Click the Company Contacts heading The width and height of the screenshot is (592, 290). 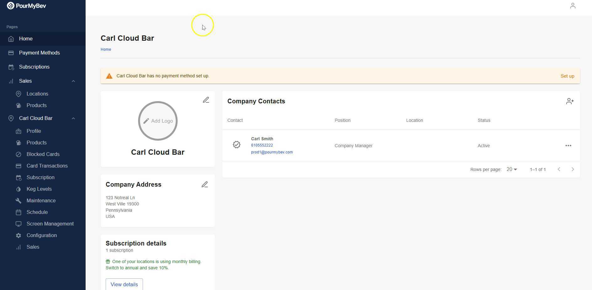click(x=256, y=101)
